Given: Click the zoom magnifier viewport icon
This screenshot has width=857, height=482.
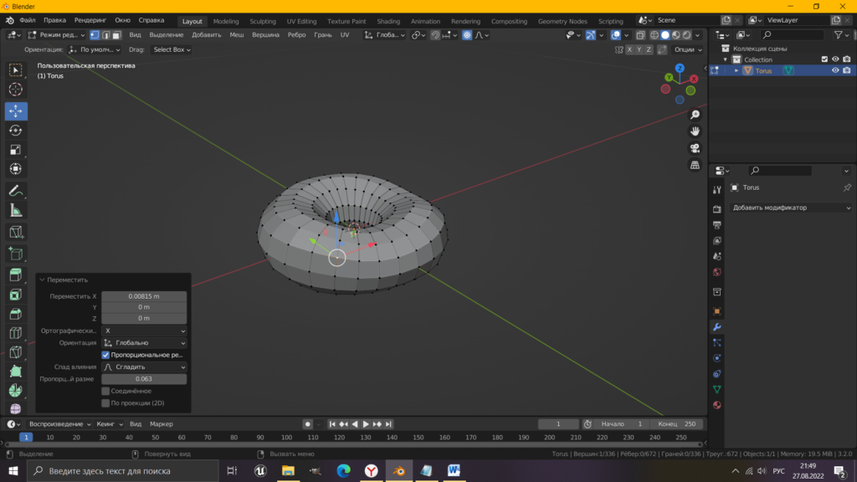Looking at the screenshot, I should coord(695,115).
